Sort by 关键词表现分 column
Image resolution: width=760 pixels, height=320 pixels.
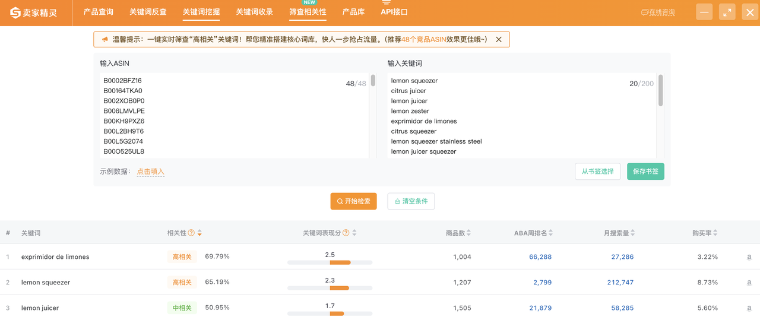(354, 233)
